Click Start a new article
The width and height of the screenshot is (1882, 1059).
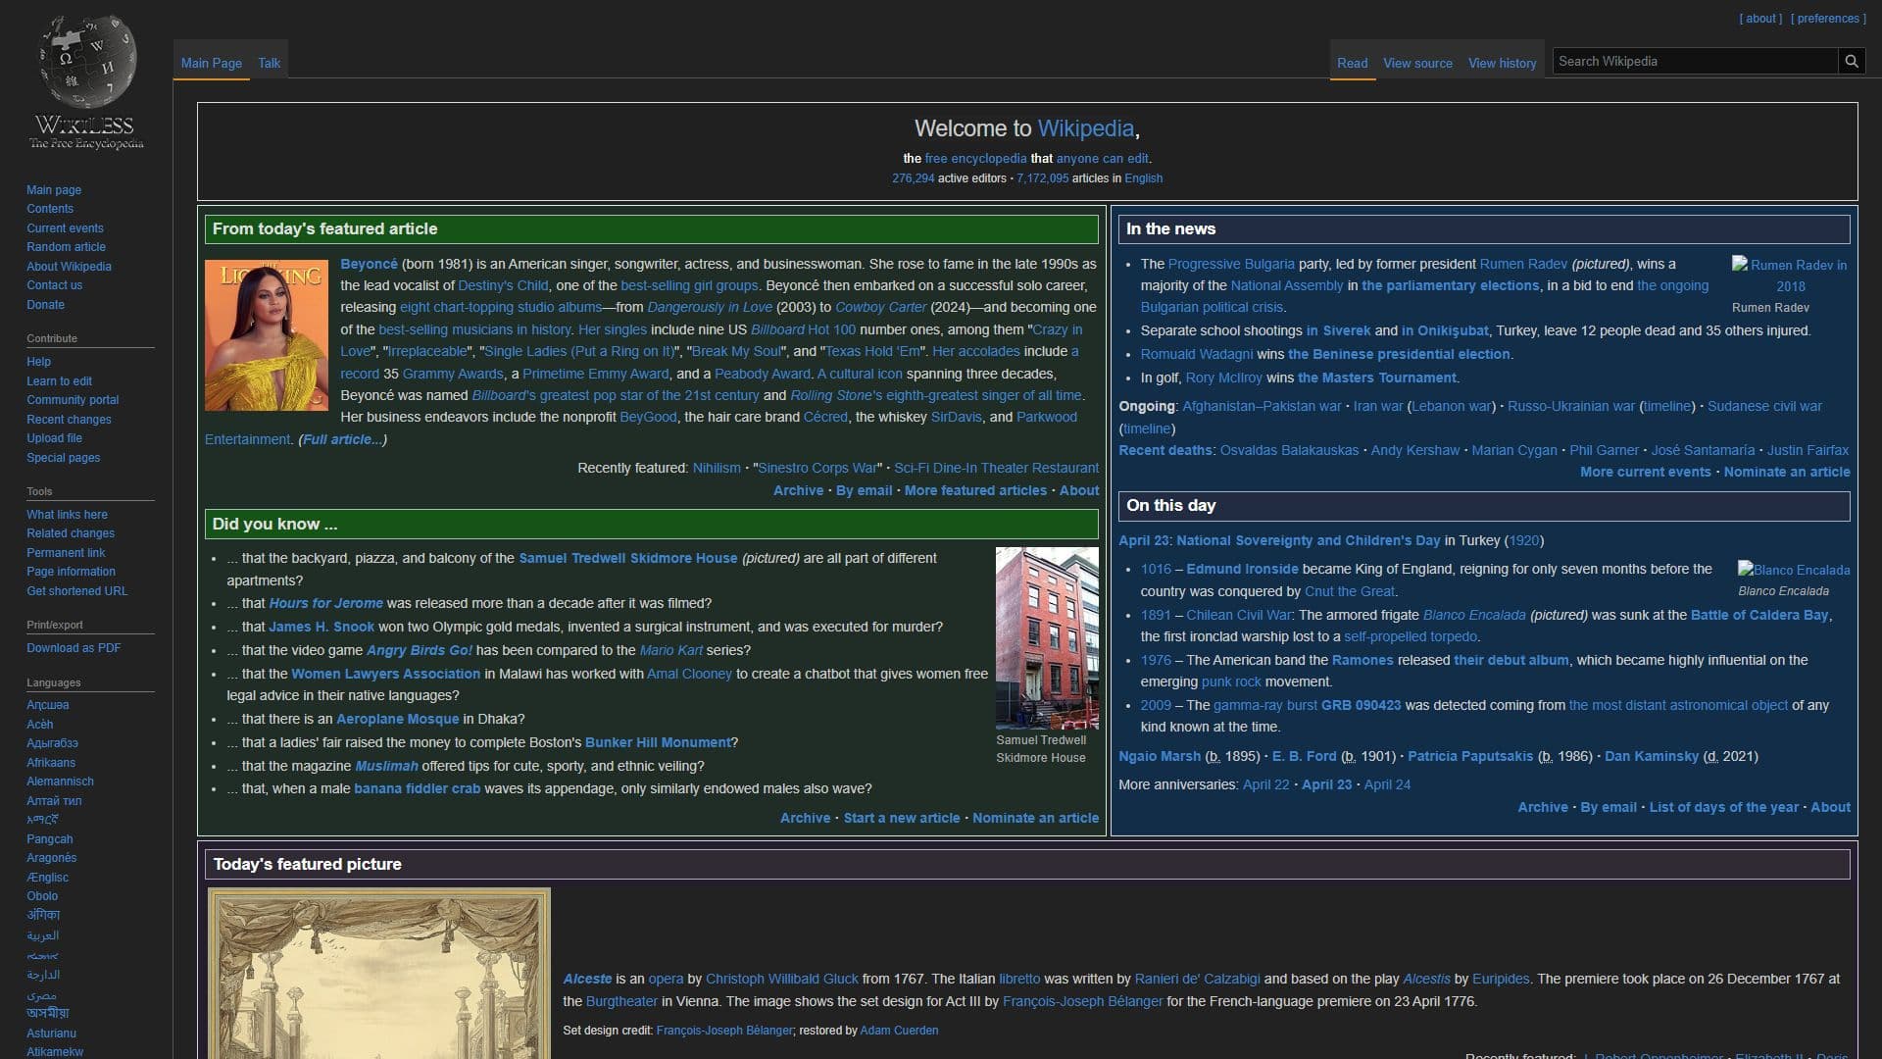click(x=902, y=818)
